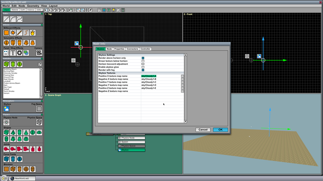The width and height of the screenshot is (323, 181).
Task: Open the Geometry menu
Action: pos(33,6)
